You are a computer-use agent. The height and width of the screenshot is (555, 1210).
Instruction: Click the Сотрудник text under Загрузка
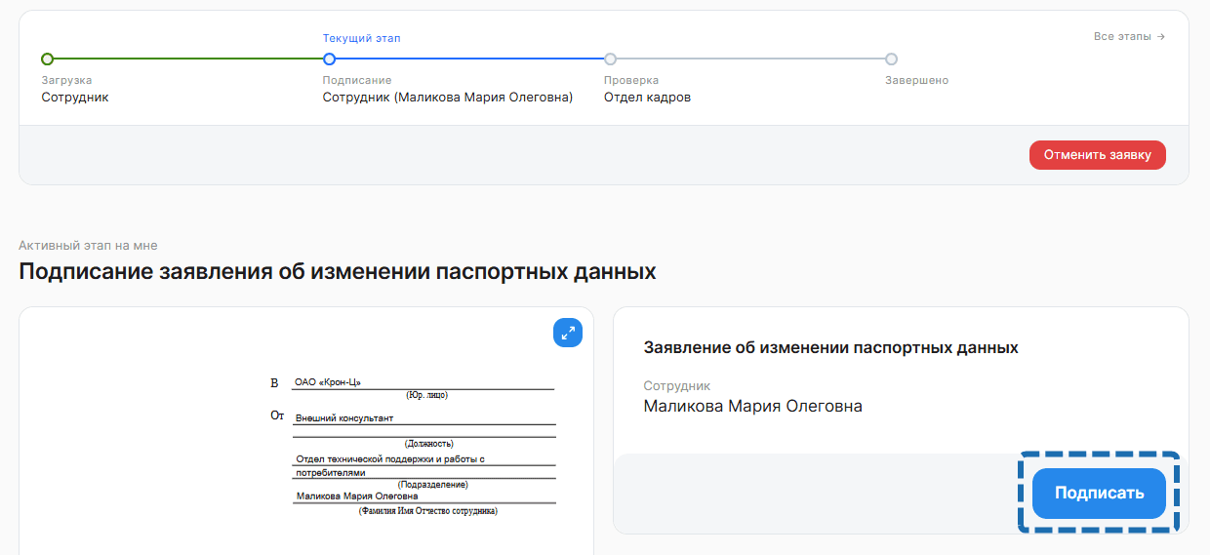point(75,98)
